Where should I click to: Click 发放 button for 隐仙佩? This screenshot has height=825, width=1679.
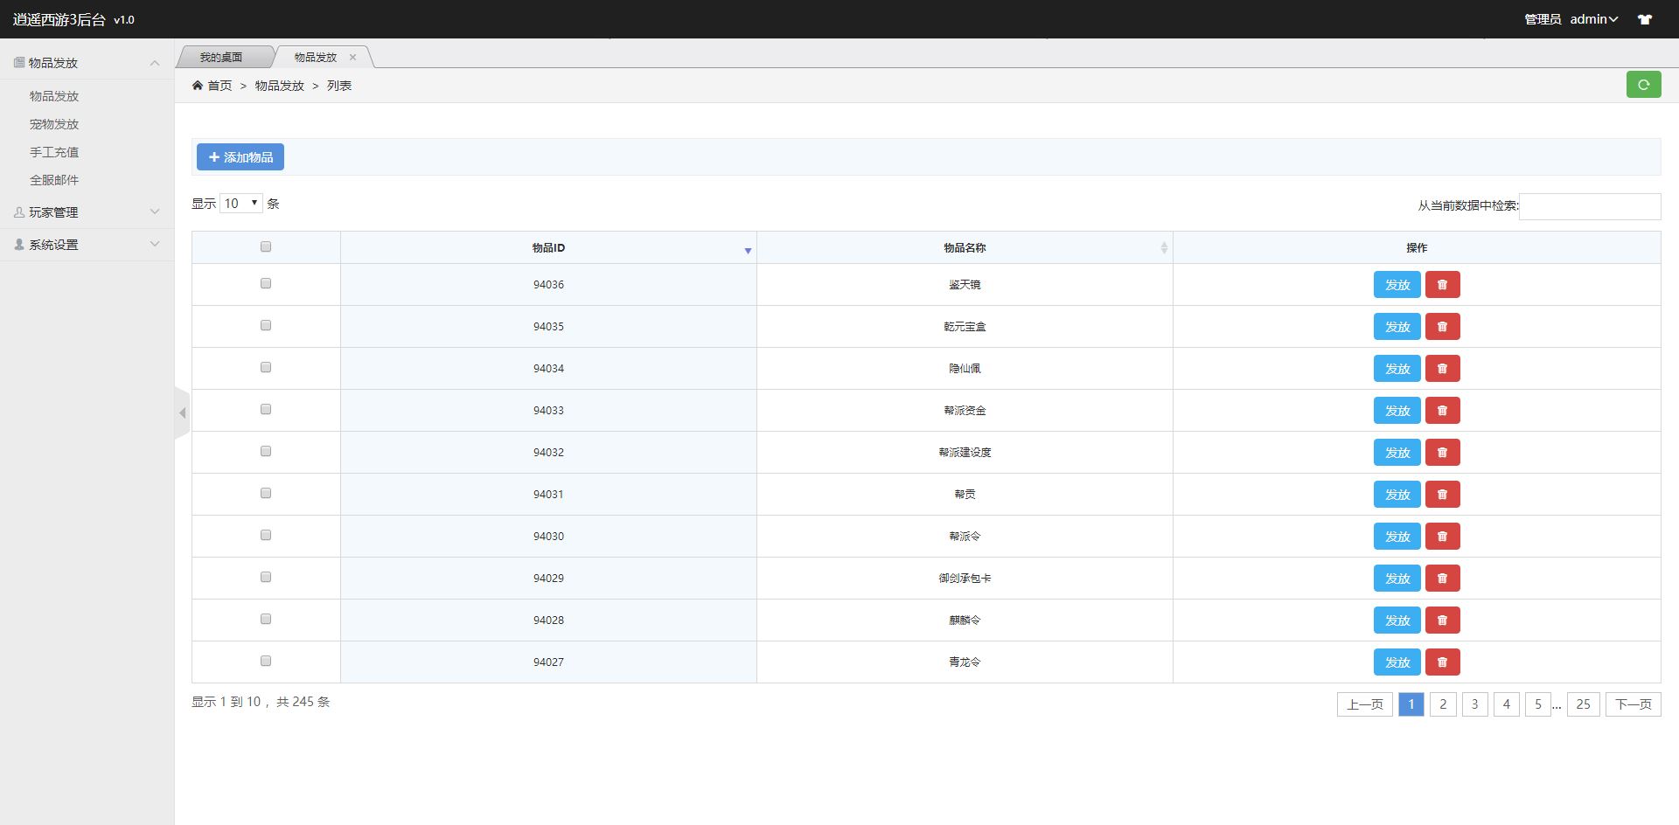(x=1397, y=369)
